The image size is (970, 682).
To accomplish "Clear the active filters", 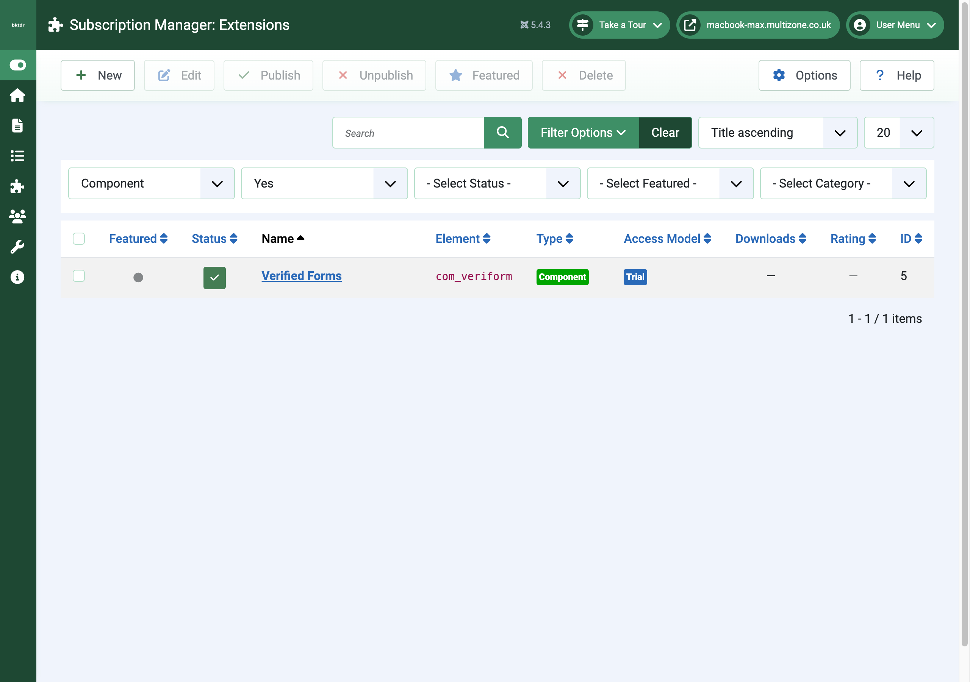I will coord(665,132).
